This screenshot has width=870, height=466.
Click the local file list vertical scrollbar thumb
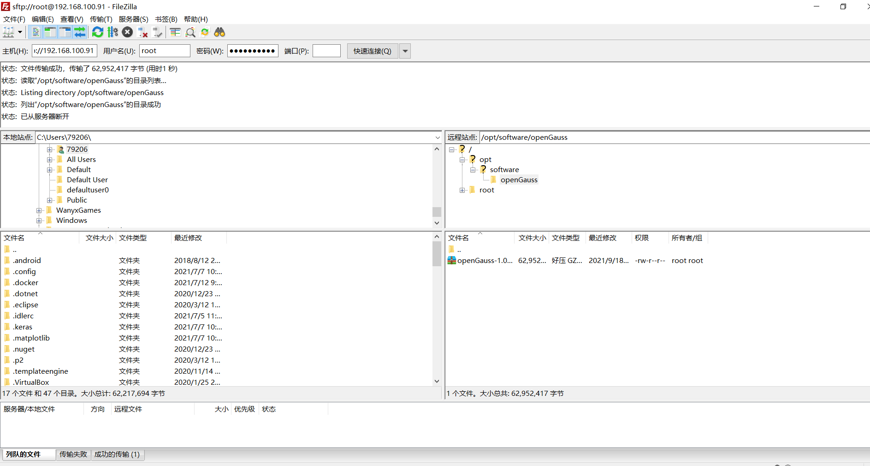tap(437, 254)
